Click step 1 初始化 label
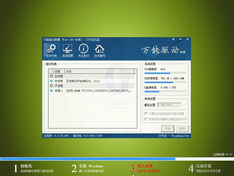 click(x=26, y=166)
